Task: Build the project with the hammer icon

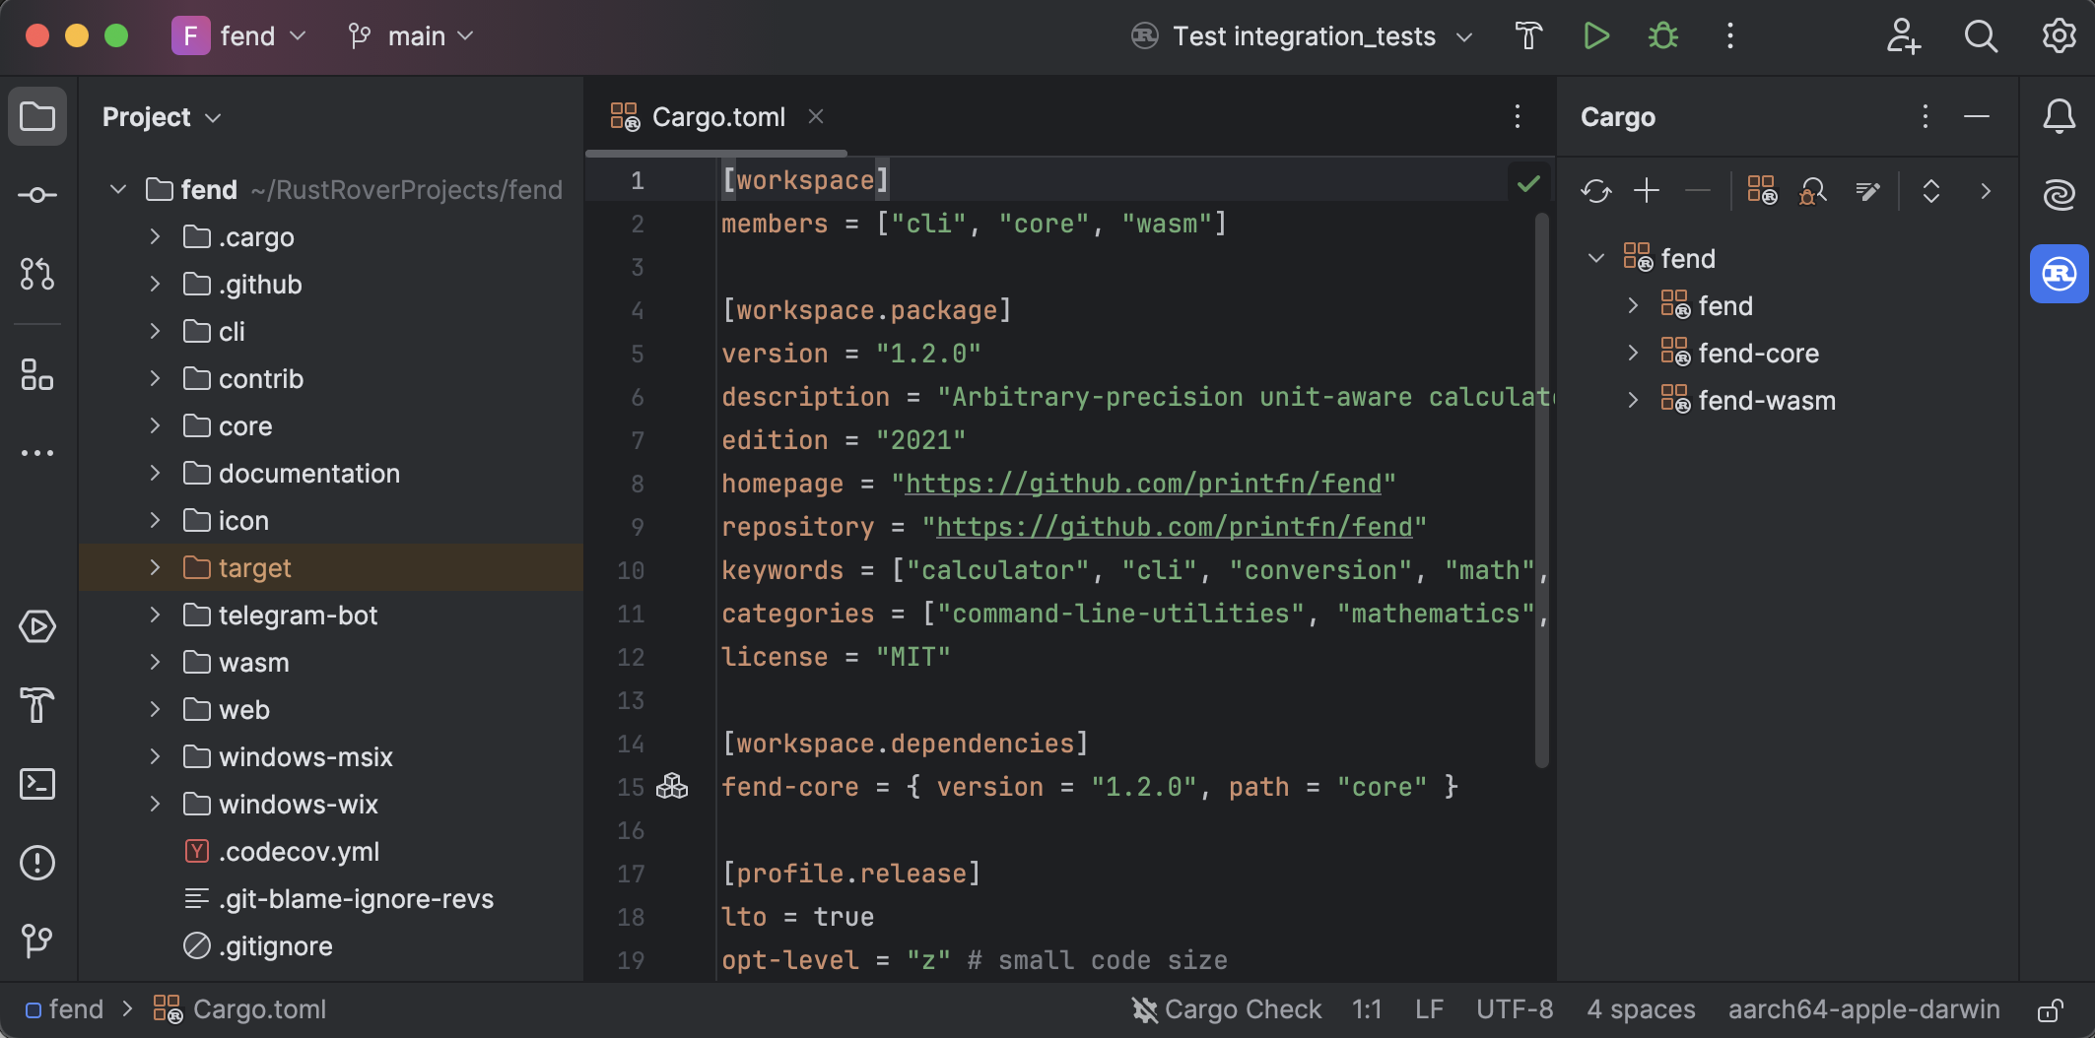Action: [1528, 35]
